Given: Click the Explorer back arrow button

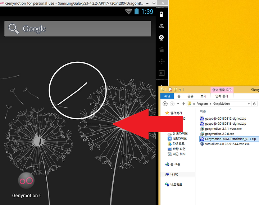Looking at the screenshot, I should [x=165, y=104].
